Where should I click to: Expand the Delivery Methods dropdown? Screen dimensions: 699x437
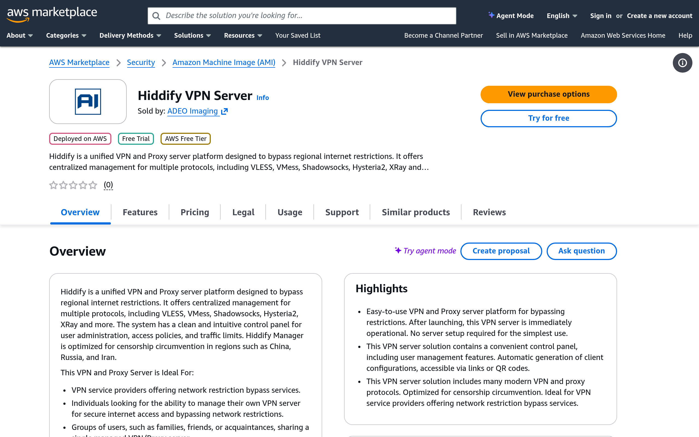point(130,35)
